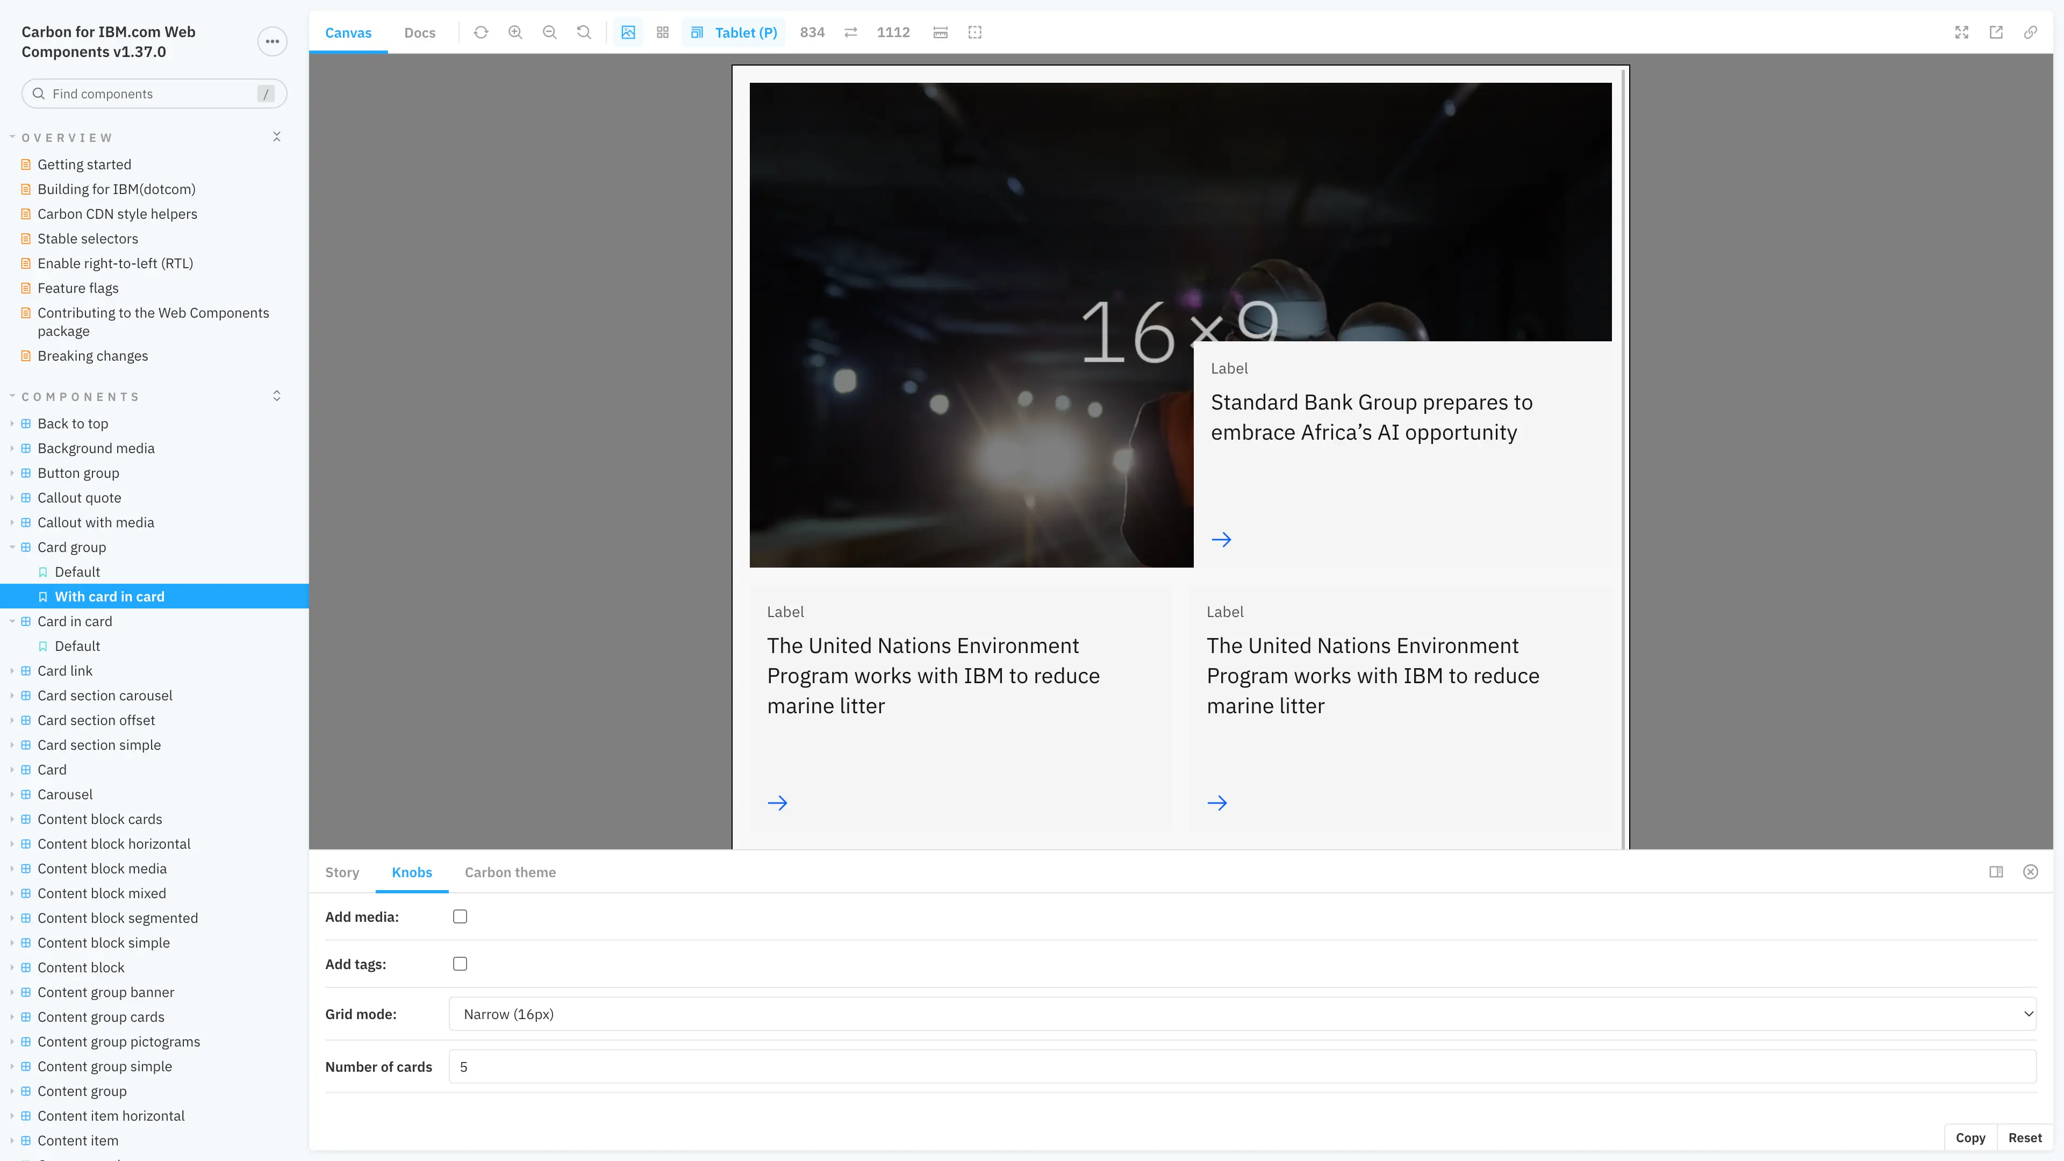This screenshot has width=2064, height=1161.
Task: Collapse the Card group tree section
Action: (13, 547)
